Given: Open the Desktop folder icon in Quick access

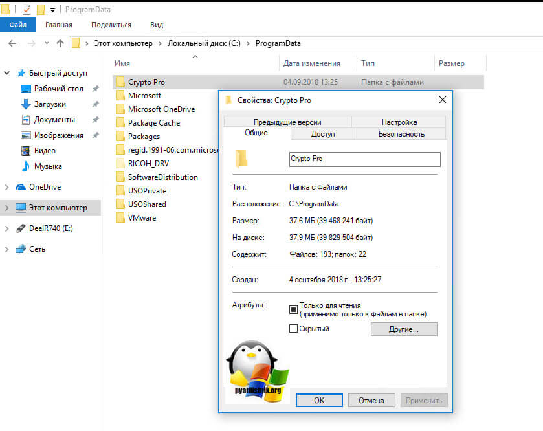Looking at the screenshot, I should tap(26, 89).
